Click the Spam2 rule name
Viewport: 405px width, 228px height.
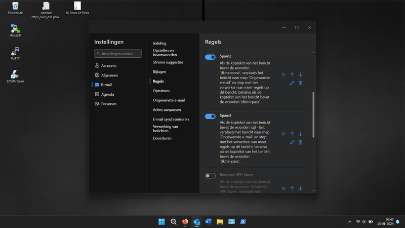pyautogui.click(x=225, y=56)
